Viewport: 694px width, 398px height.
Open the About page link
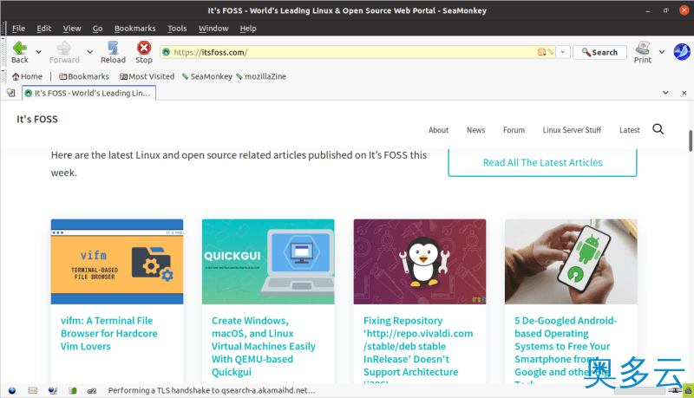(x=438, y=130)
